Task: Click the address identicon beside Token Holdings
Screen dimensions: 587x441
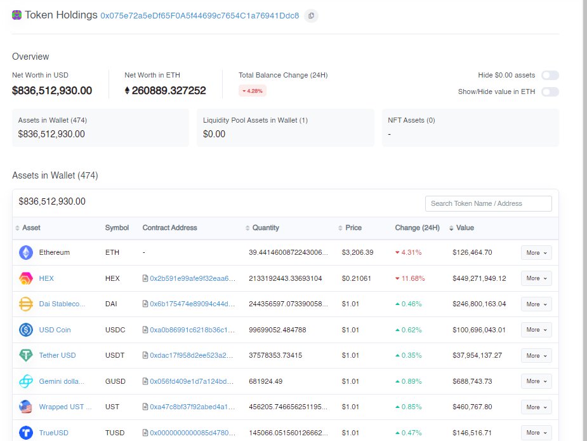Action: [x=17, y=15]
